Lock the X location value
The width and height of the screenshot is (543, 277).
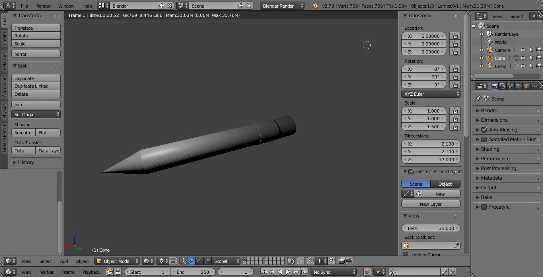tap(455, 36)
